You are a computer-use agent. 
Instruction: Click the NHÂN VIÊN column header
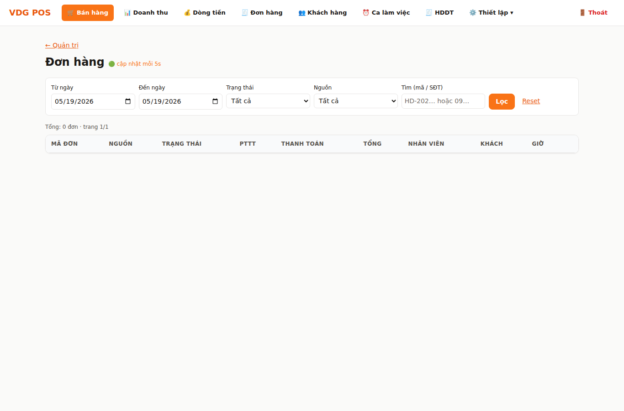[426, 144]
